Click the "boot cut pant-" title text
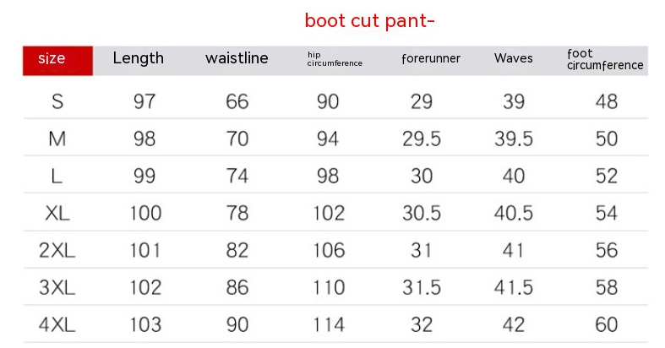Screen dimensions: 665x348 click(x=370, y=20)
